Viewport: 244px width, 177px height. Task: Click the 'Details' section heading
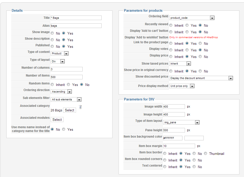(x=17, y=10)
